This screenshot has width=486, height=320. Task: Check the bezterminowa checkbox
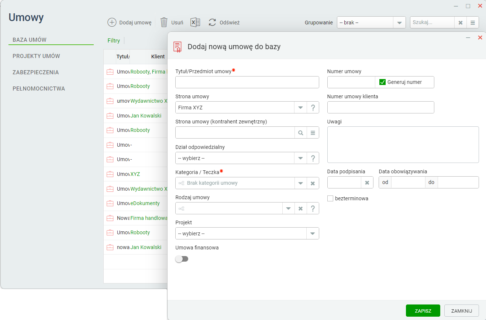330,198
